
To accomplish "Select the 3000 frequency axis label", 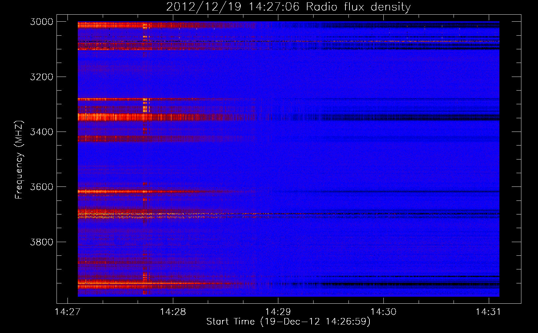I will 42,22.
